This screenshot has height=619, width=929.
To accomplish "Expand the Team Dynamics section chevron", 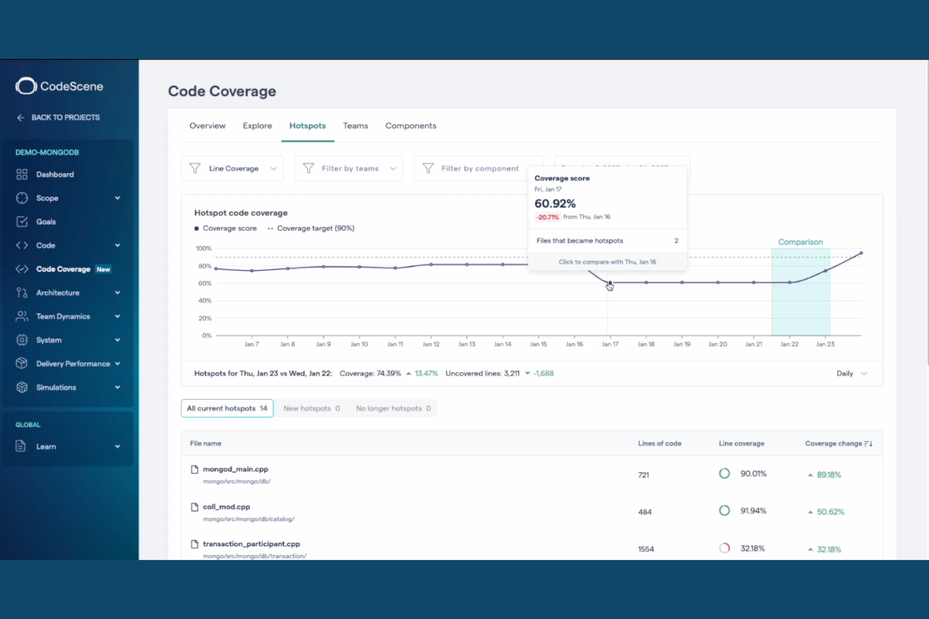I will [x=117, y=317].
